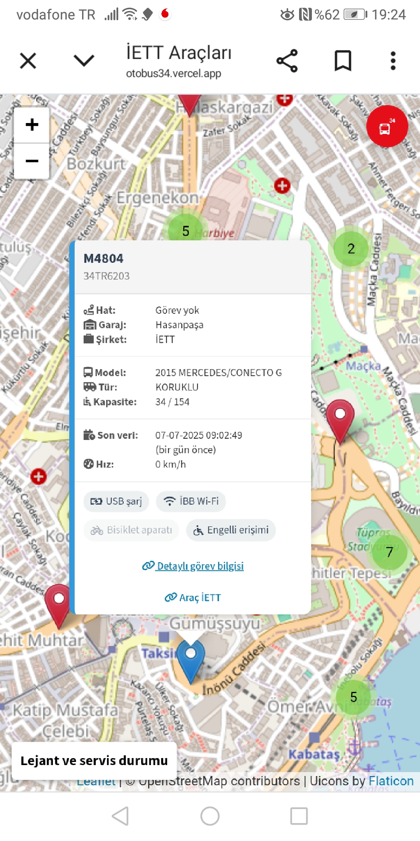
Task: Select the Kapasite value 34 / 154
Action: coord(172,402)
